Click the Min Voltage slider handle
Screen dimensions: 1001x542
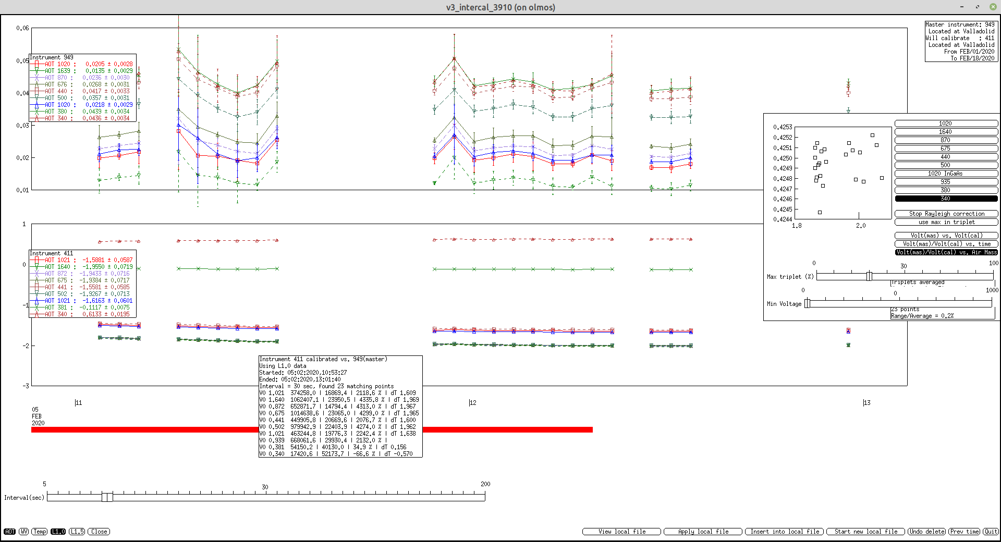tap(807, 303)
